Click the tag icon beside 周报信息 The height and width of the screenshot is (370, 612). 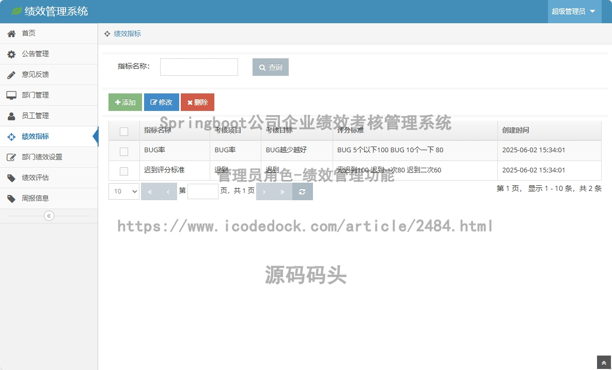[x=11, y=199]
